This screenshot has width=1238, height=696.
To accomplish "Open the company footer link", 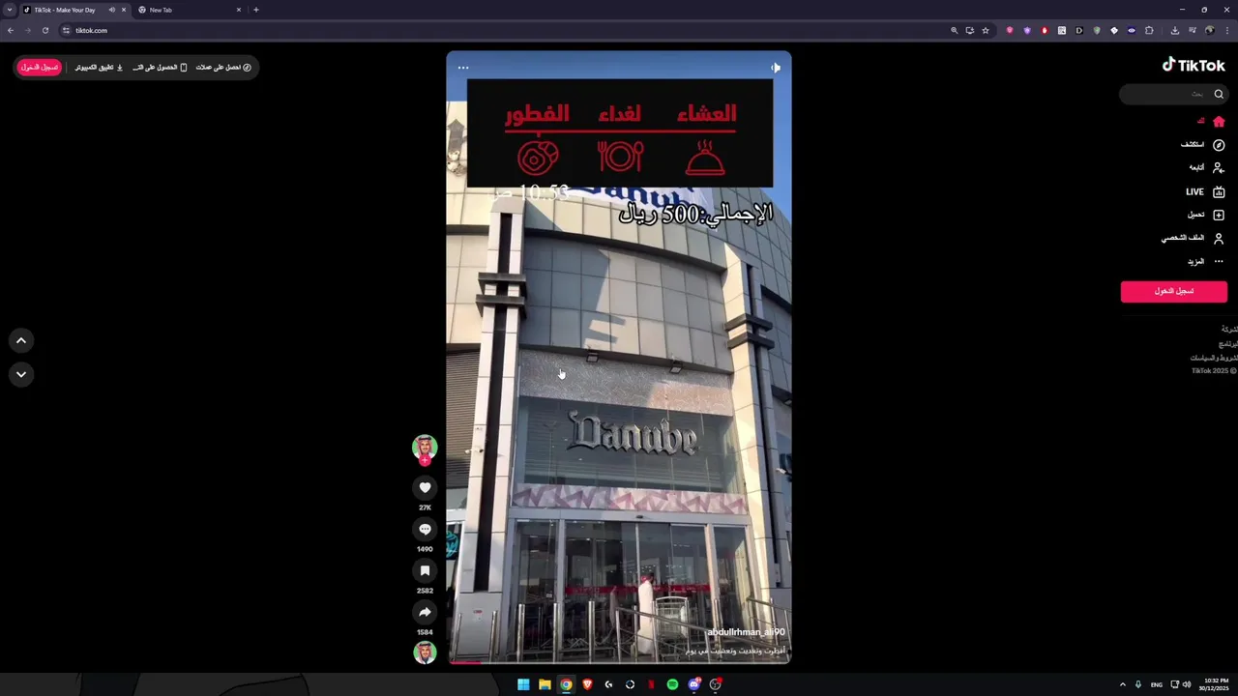I will [1229, 330].
